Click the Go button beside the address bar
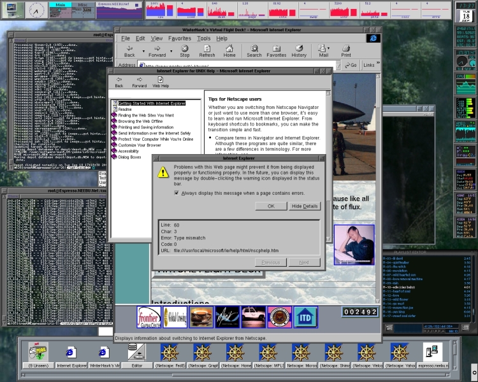478x382 pixels. pos(351,65)
